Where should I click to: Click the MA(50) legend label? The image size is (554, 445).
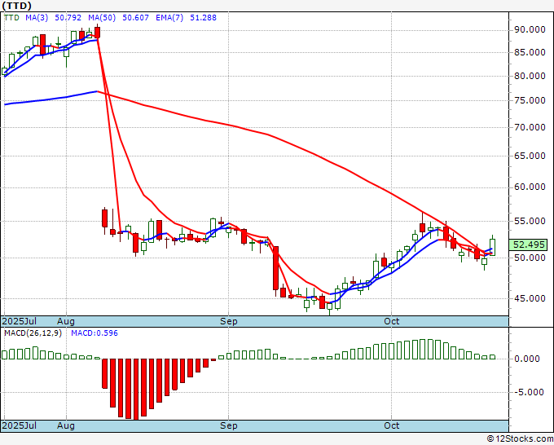pos(102,18)
